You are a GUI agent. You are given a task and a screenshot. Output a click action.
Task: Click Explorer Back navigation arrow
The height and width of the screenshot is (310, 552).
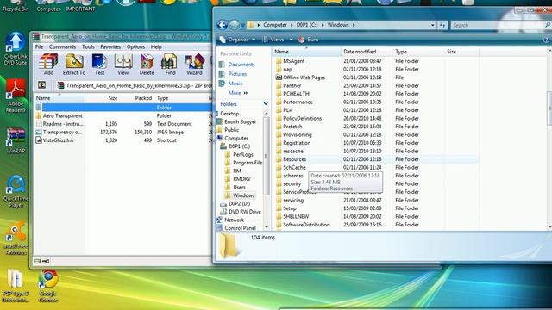click(x=223, y=25)
